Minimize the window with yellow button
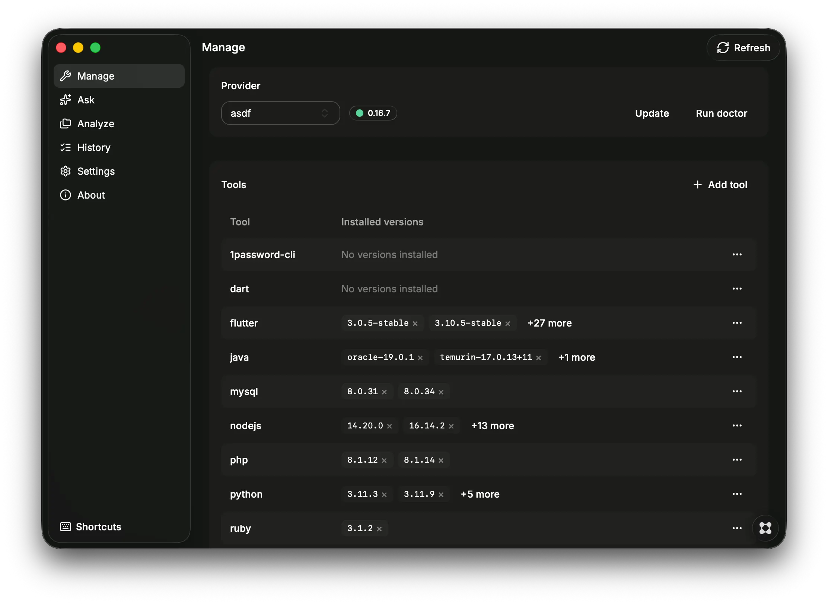 click(78, 48)
